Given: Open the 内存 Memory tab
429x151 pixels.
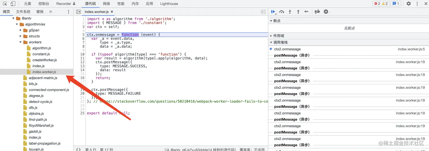Looking at the screenshot, I should pos(135,4).
